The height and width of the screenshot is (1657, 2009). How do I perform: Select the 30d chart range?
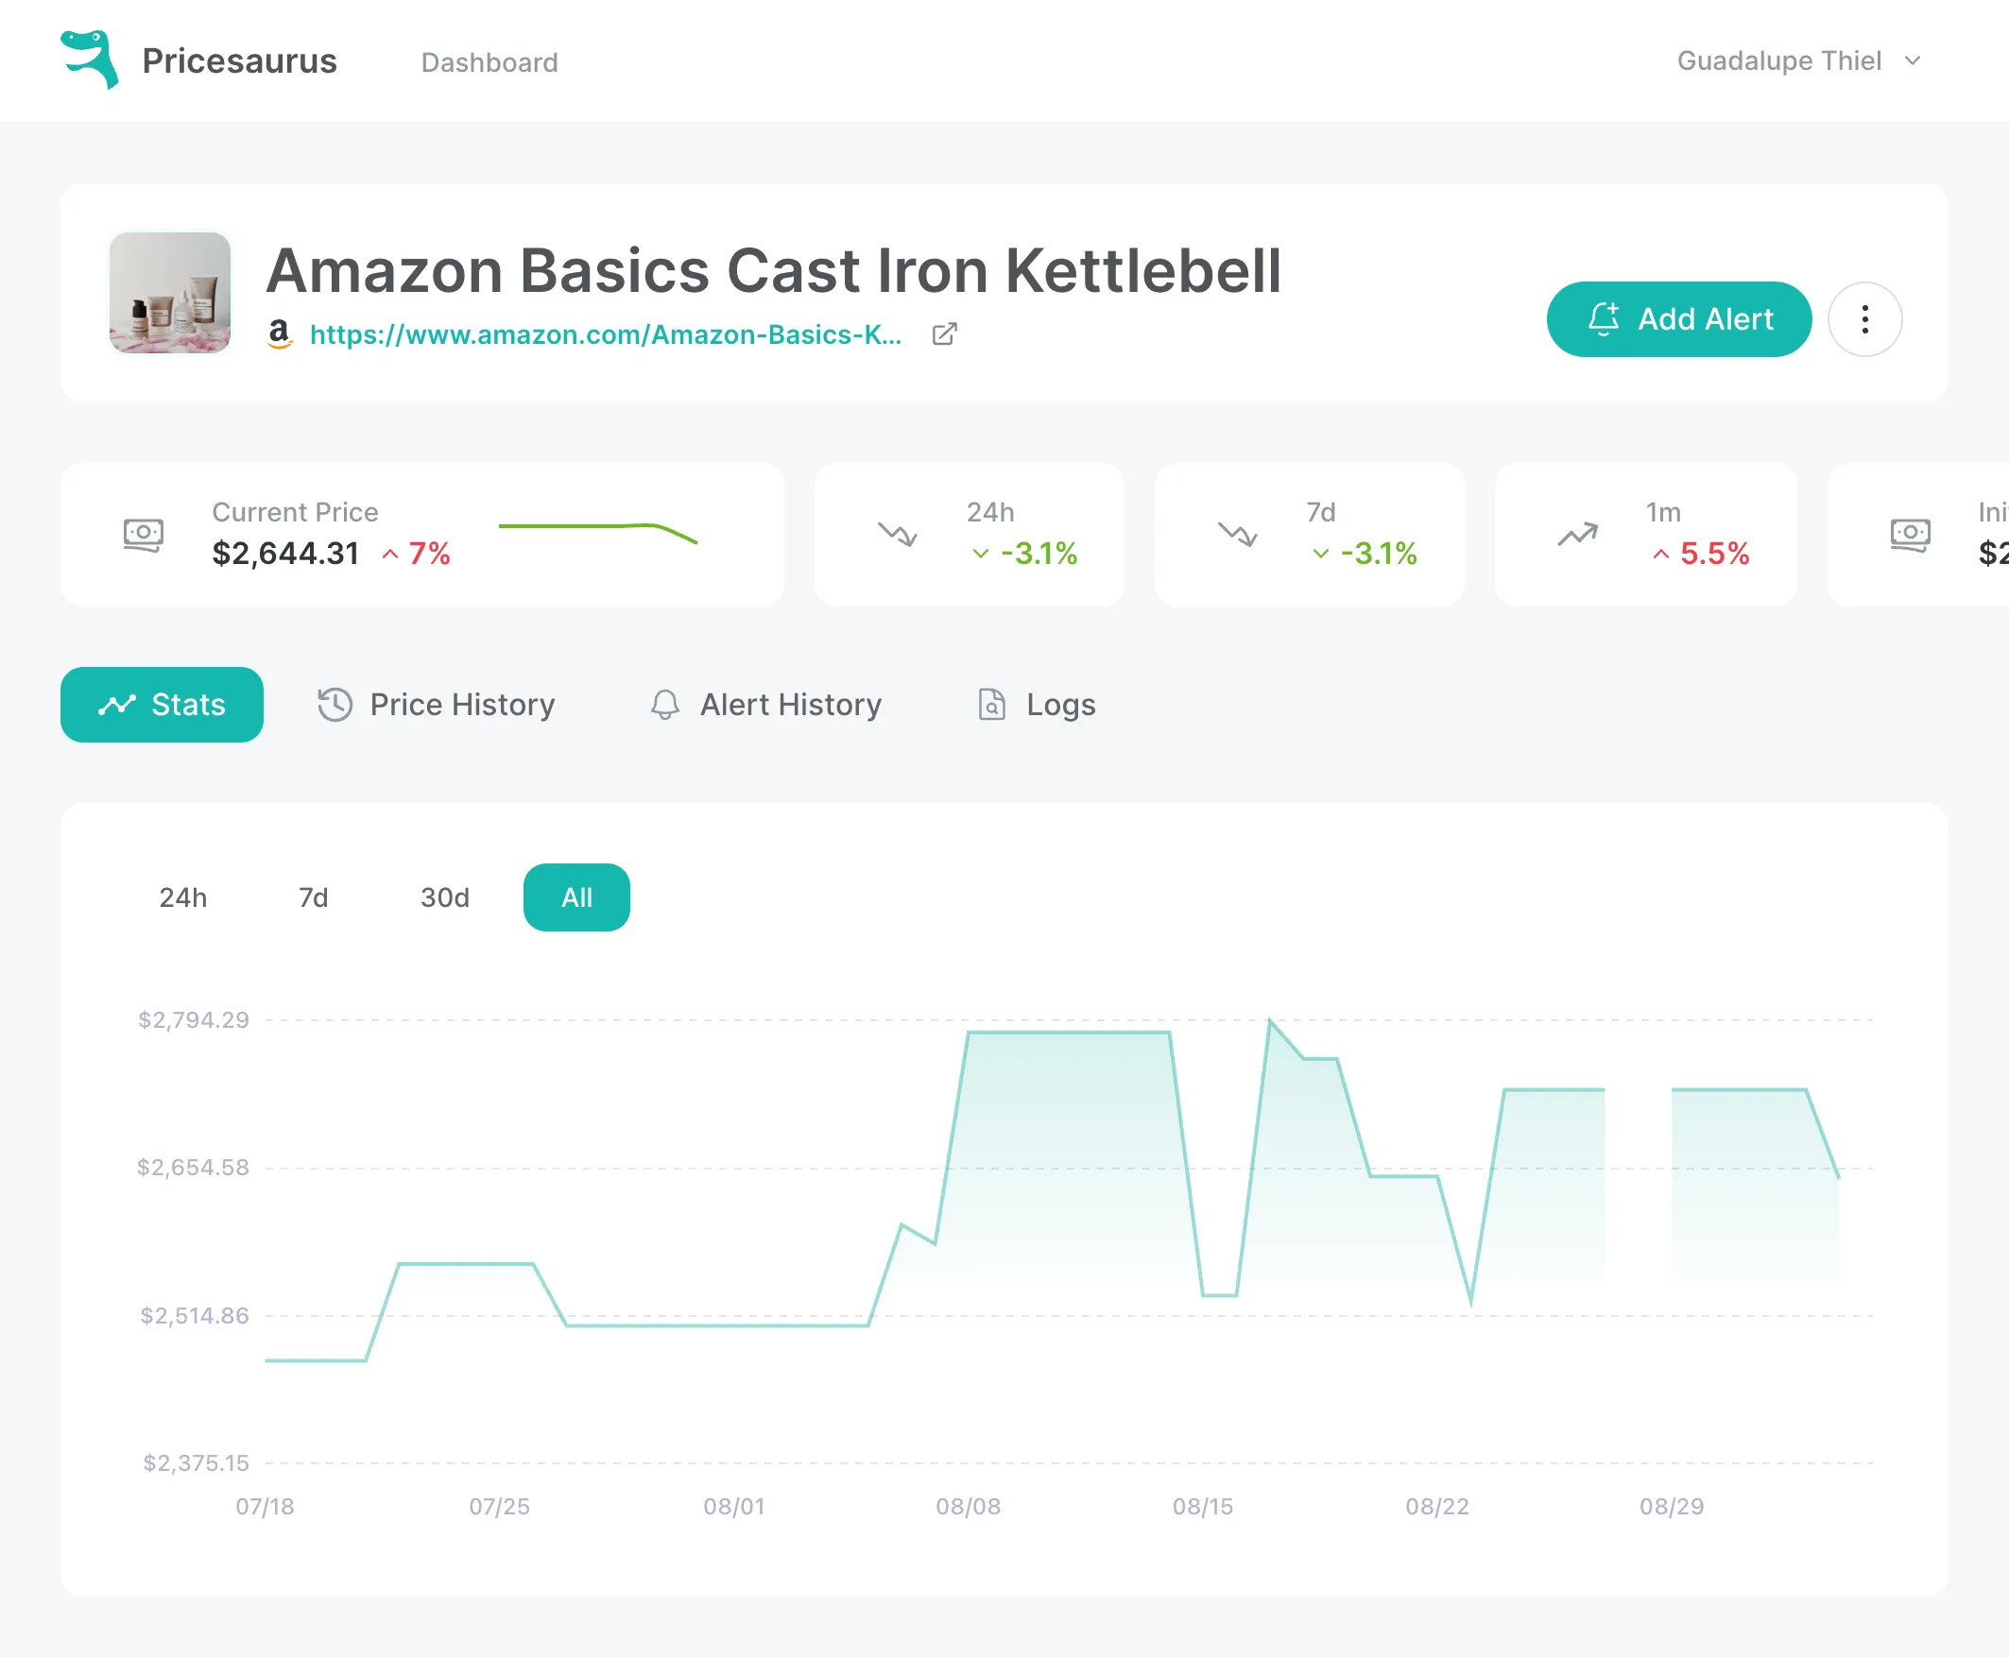point(444,897)
